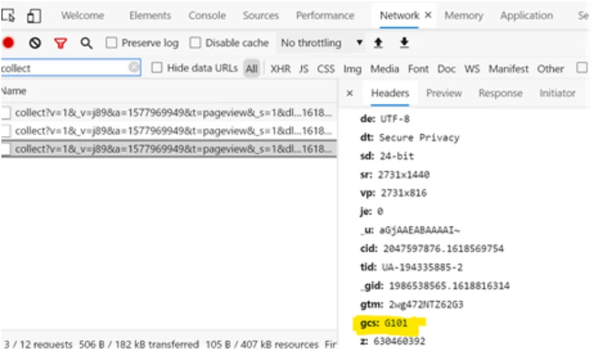
Task: Filter requests by Font
Action: (x=418, y=69)
